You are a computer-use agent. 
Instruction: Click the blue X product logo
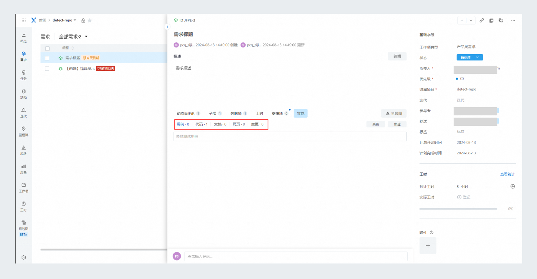point(34,20)
